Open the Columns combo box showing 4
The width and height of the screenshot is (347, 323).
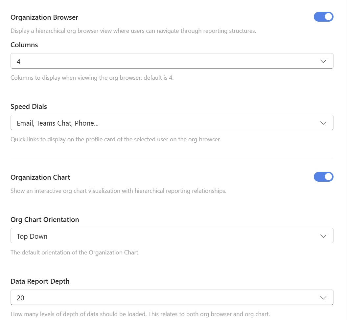tap(164, 61)
